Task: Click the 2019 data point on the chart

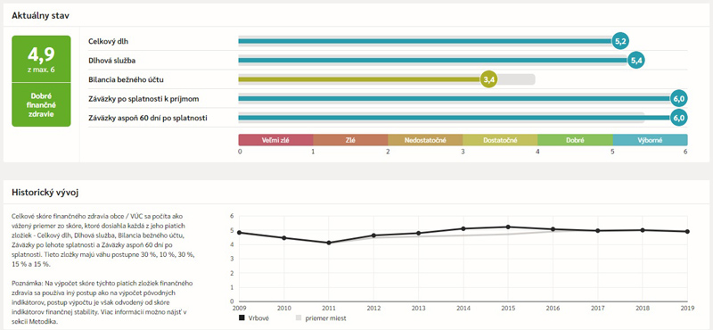Action: [x=687, y=231]
